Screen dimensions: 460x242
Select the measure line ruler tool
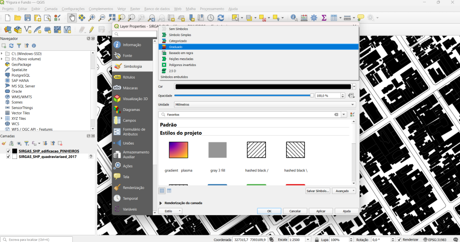(347, 18)
